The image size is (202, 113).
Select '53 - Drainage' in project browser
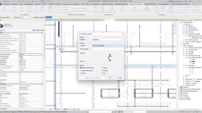pos(189,51)
